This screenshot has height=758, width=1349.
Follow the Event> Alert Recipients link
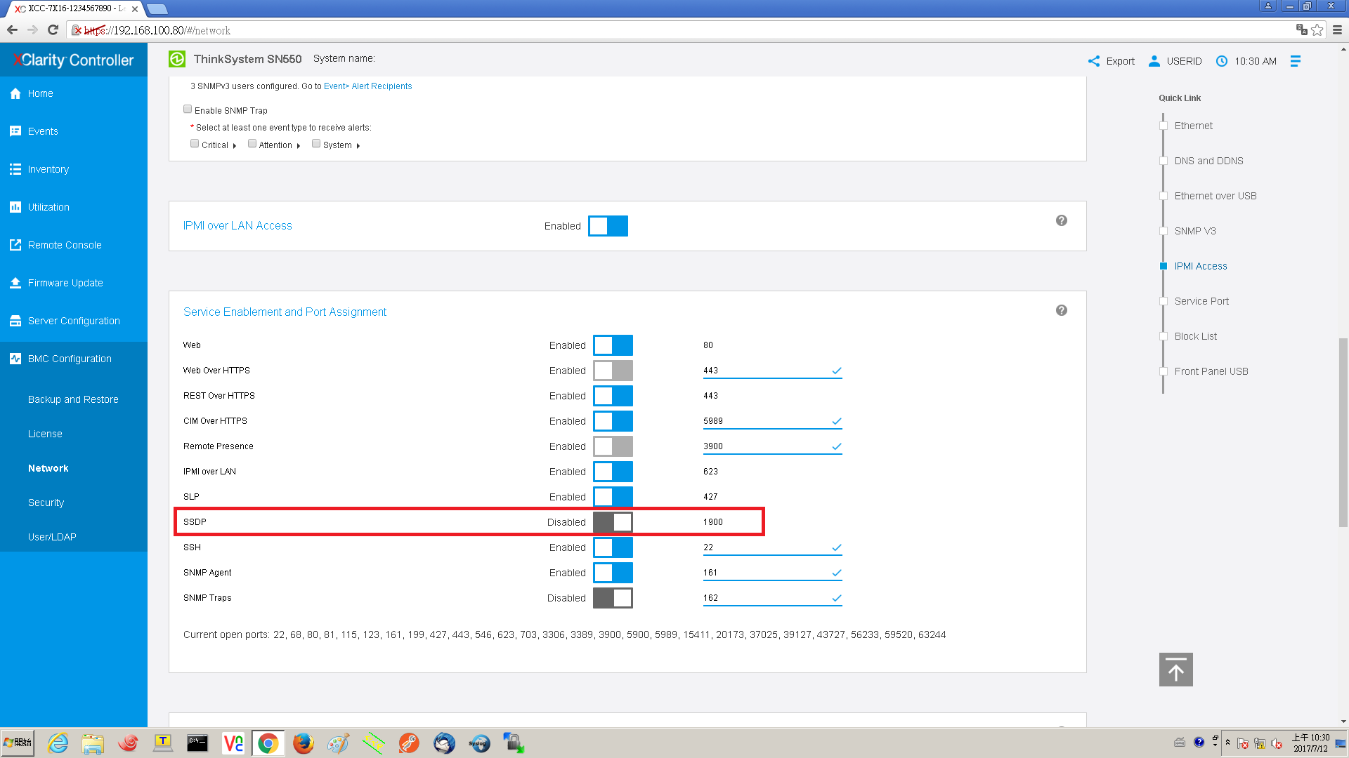click(x=367, y=86)
